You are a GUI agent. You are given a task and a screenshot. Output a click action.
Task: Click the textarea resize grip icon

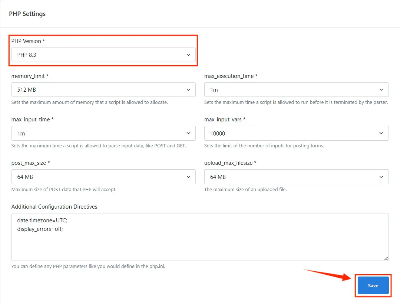click(386, 258)
